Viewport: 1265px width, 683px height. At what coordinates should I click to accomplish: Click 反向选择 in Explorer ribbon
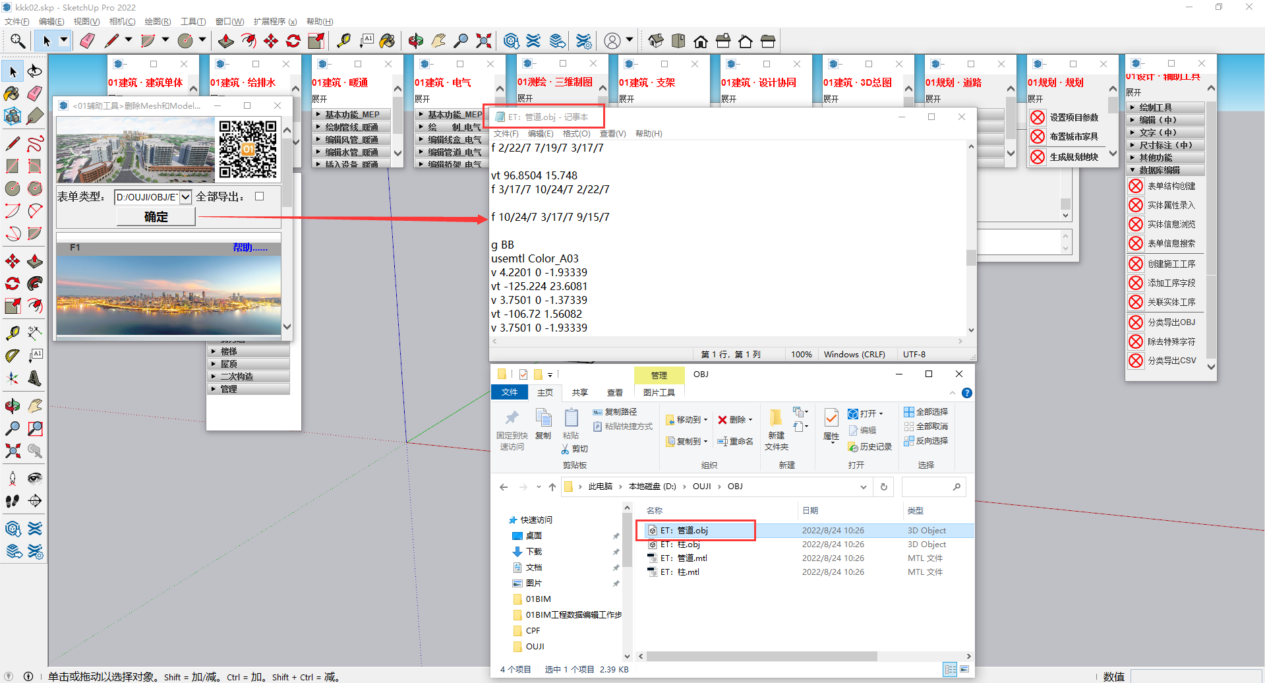(x=926, y=441)
